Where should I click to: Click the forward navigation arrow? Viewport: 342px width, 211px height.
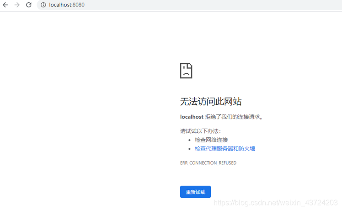click(x=17, y=5)
